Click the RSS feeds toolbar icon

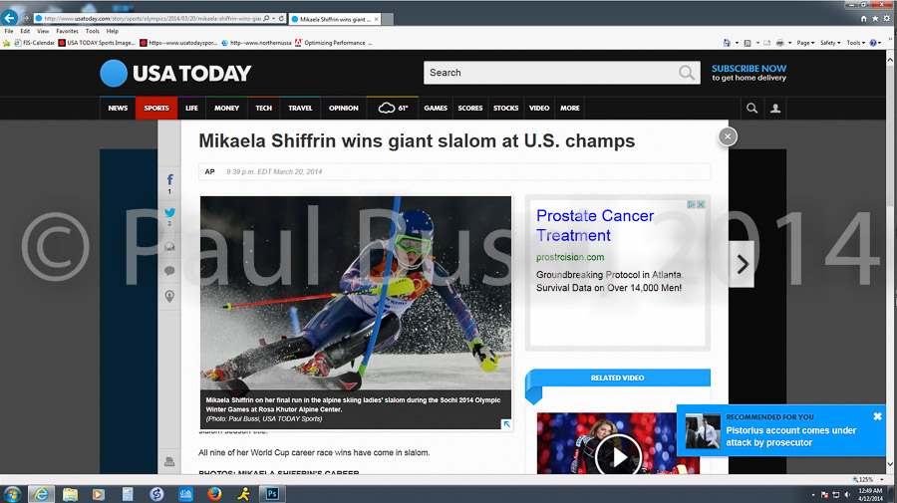pyautogui.click(x=747, y=43)
